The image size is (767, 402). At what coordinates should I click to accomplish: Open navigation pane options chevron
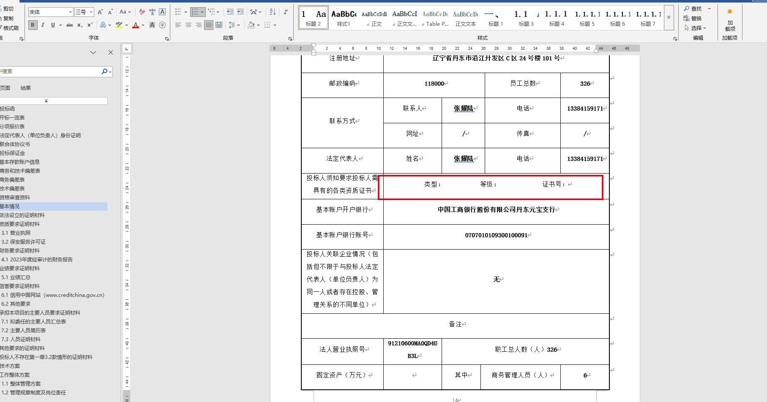click(x=93, y=52)
